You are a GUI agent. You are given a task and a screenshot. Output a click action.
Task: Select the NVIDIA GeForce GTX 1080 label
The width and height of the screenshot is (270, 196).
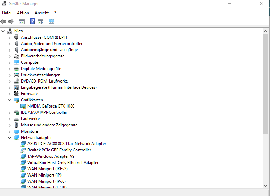pos(51,106)
